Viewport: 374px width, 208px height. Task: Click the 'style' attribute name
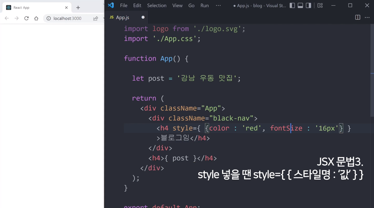(183, 128)
